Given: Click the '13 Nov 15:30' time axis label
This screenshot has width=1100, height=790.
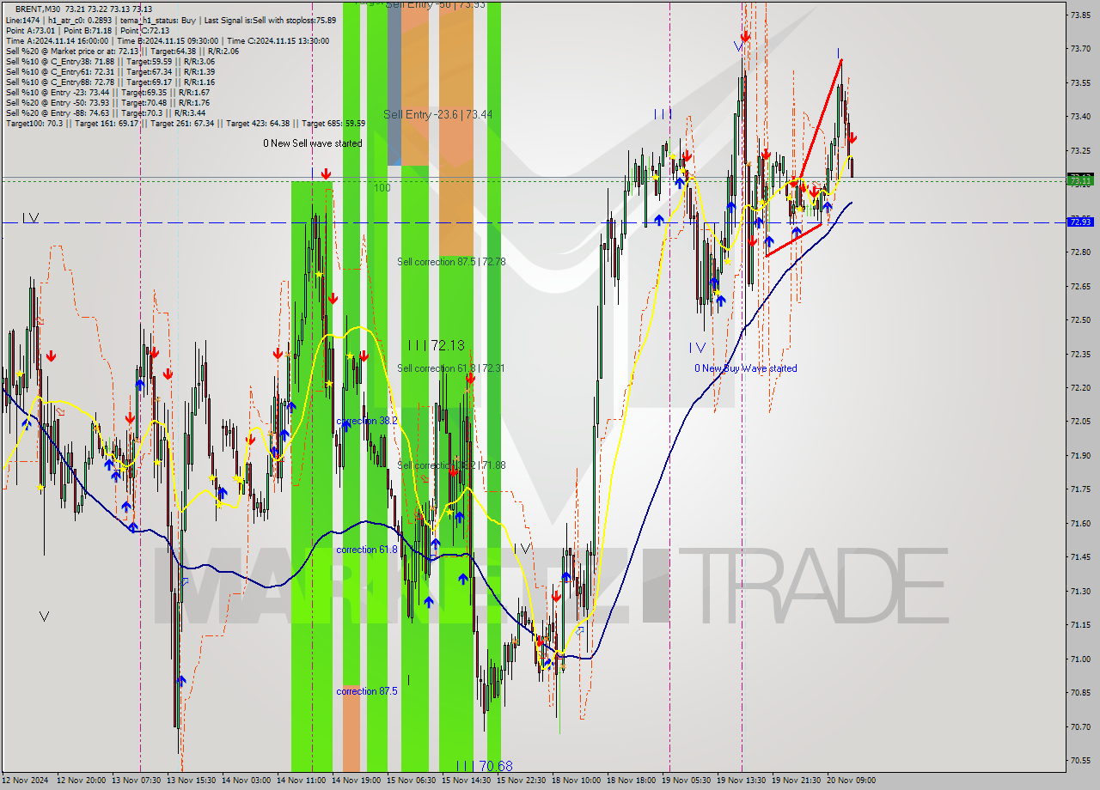Looking at the screenshot, I should pyautogui.click(x=191, y=781).
